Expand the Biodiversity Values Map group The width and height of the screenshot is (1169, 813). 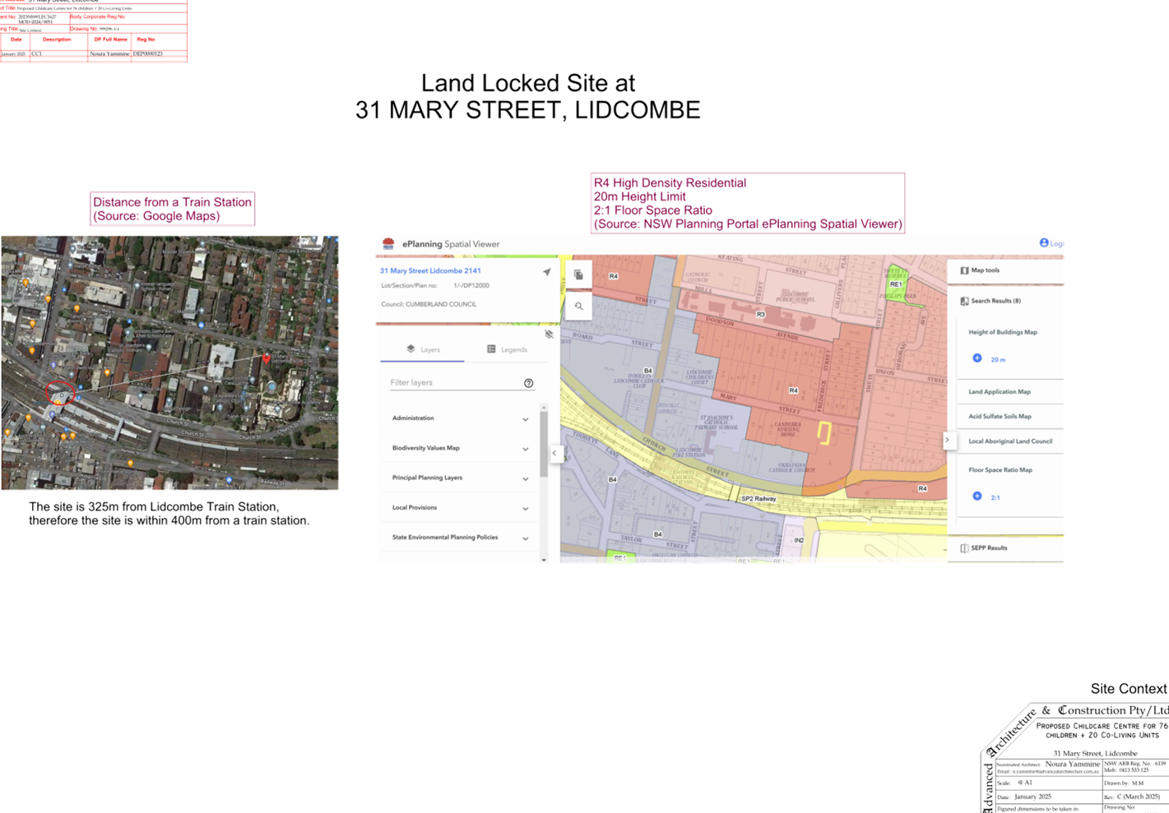[x=526, y=449]
